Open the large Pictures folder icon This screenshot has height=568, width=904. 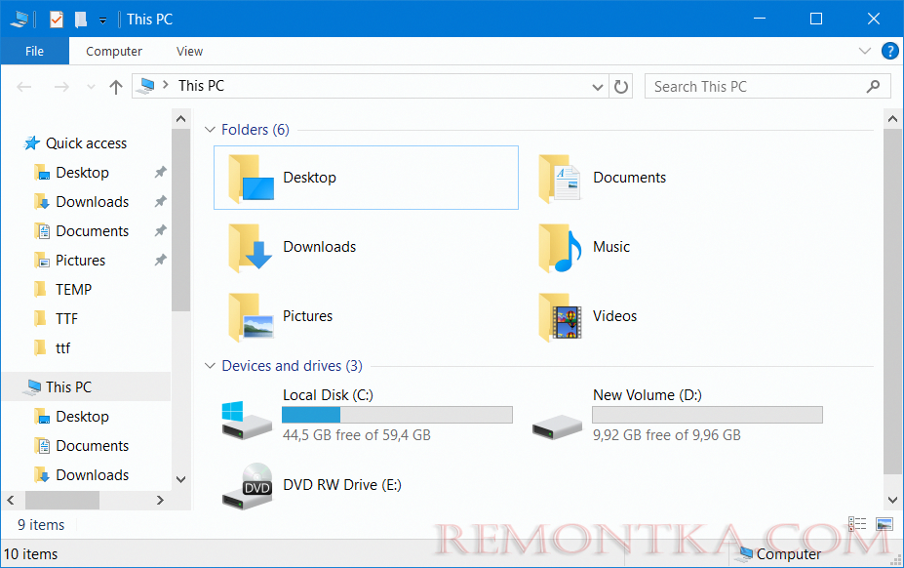coord(250,317)
